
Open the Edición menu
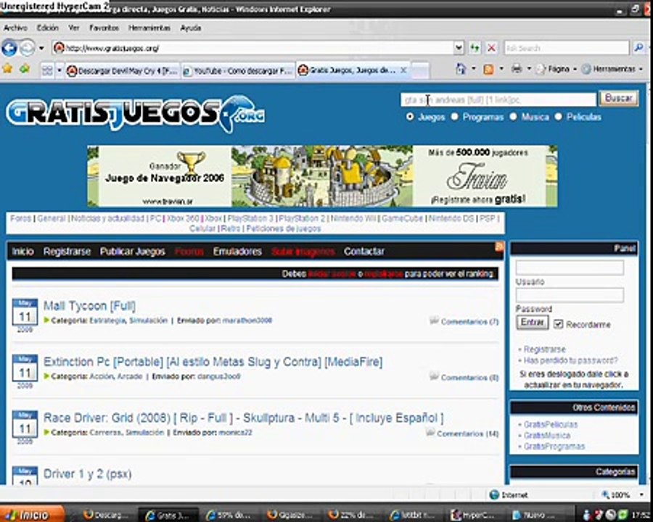(47, 28)
